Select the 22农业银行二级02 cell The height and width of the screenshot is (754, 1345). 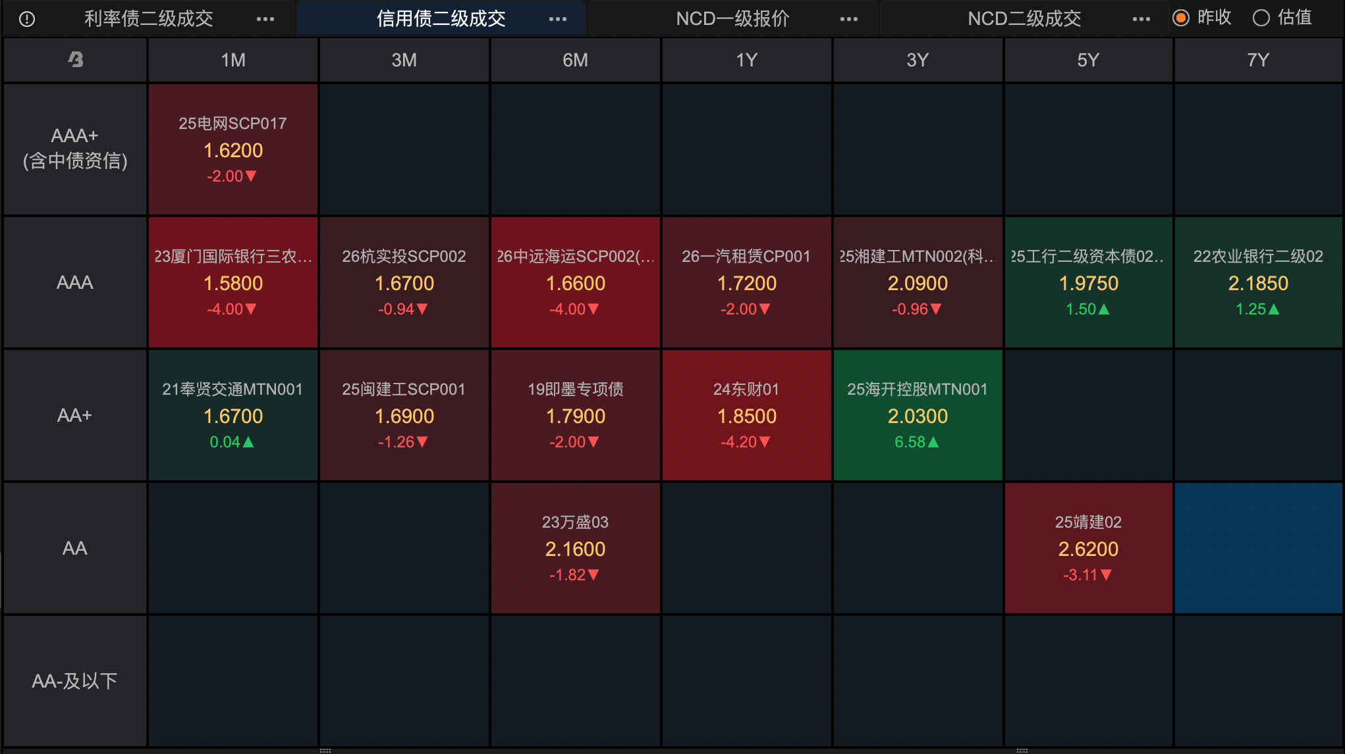pyautogui.click(x=1258, y=282)
